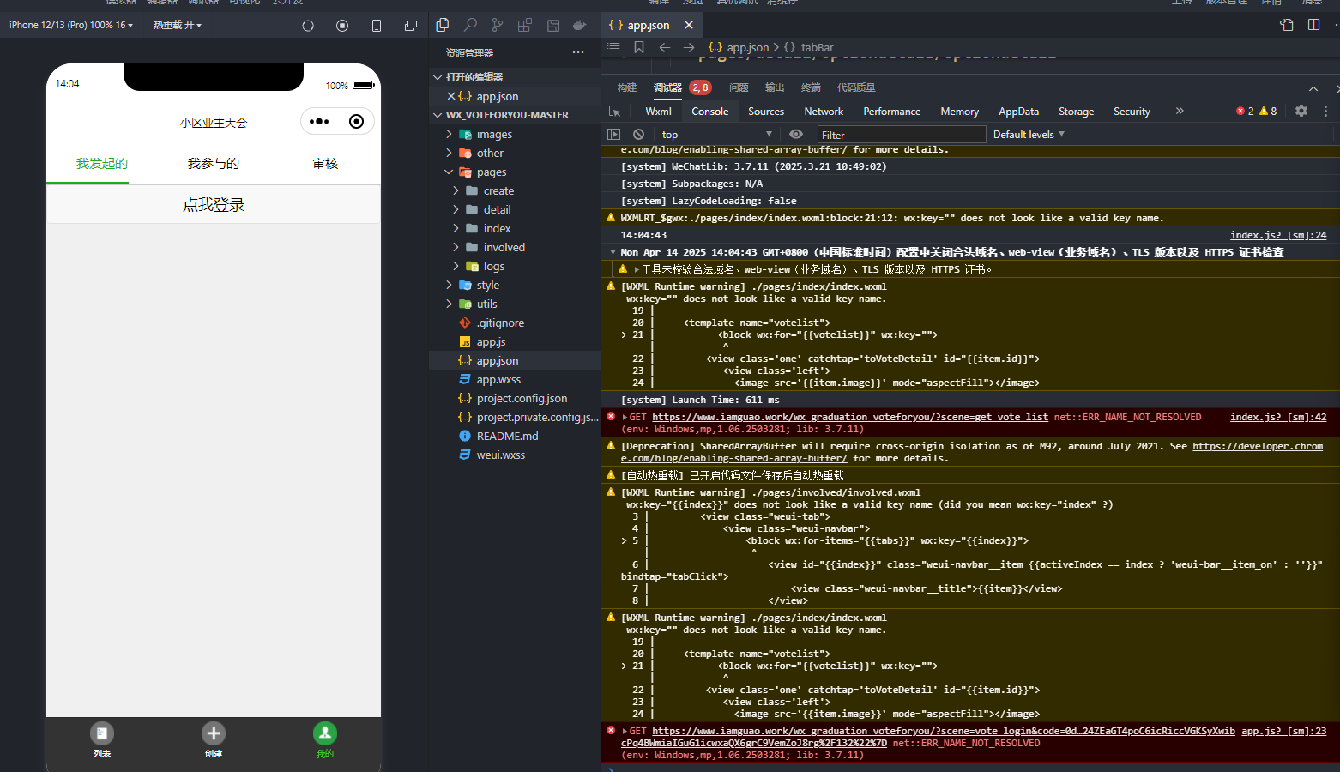
Task: Click the Docker whale icon
Action: pos(580,25)
